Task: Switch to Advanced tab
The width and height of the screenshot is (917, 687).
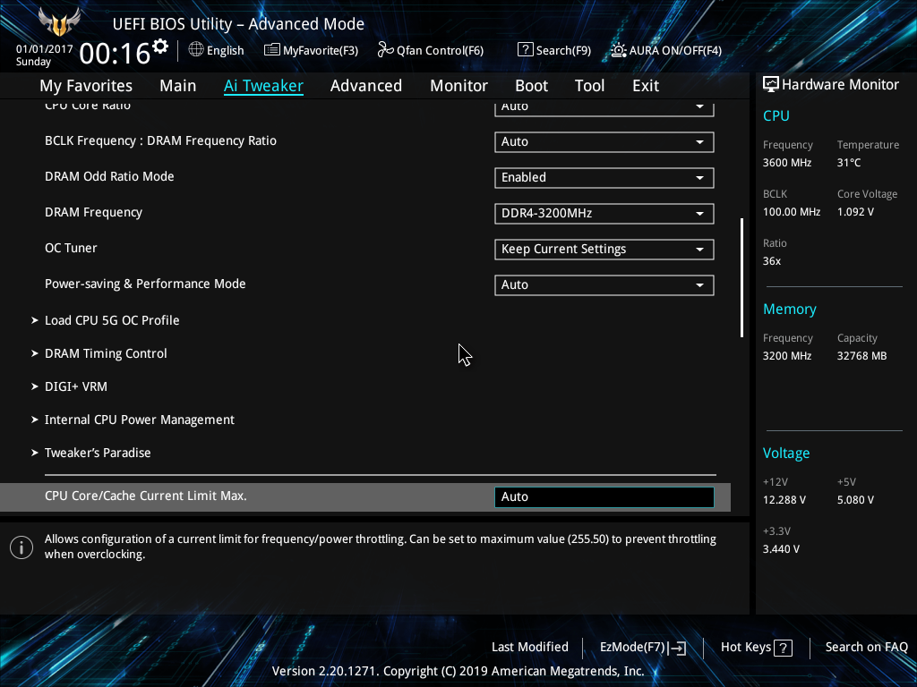Action: 366,86
